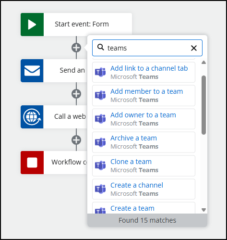The image size is (227, 240).
Task: Click scrollbar up arrow in results list
Action: [x=203, y=63]
